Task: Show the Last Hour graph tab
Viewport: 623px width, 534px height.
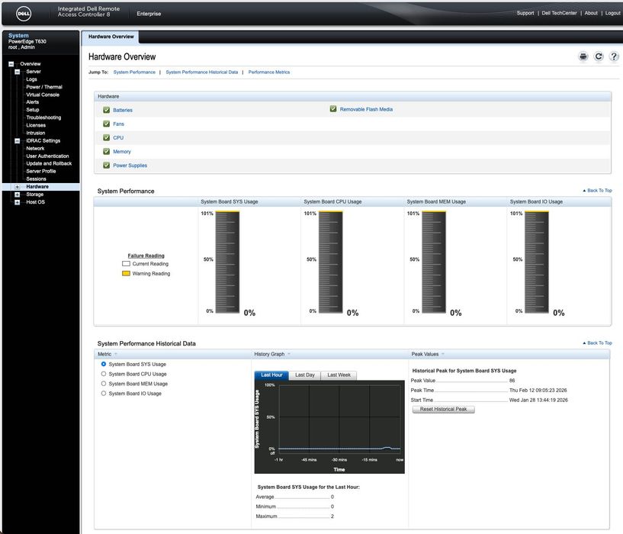Action: click(271, 375)
